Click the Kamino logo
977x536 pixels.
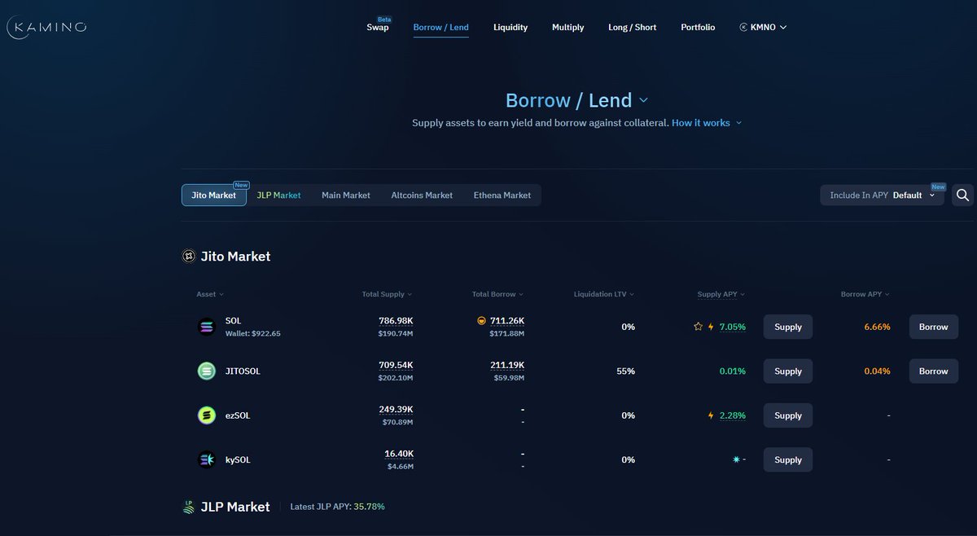(x=46, y=28)
